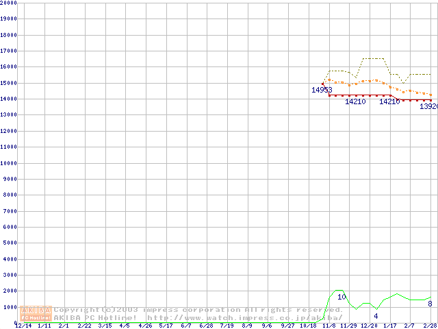Screen dimensions: 438x329
Task: Click the red starting data point at 14953
Action: coord(322,84)
